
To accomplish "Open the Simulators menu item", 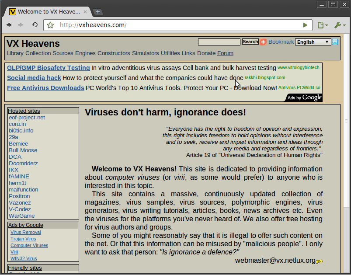I will click(146, 53).
